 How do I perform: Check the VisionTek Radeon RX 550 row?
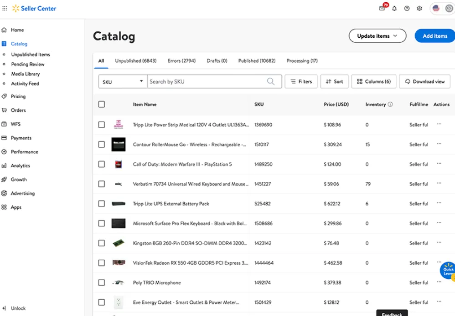[102, 263]
